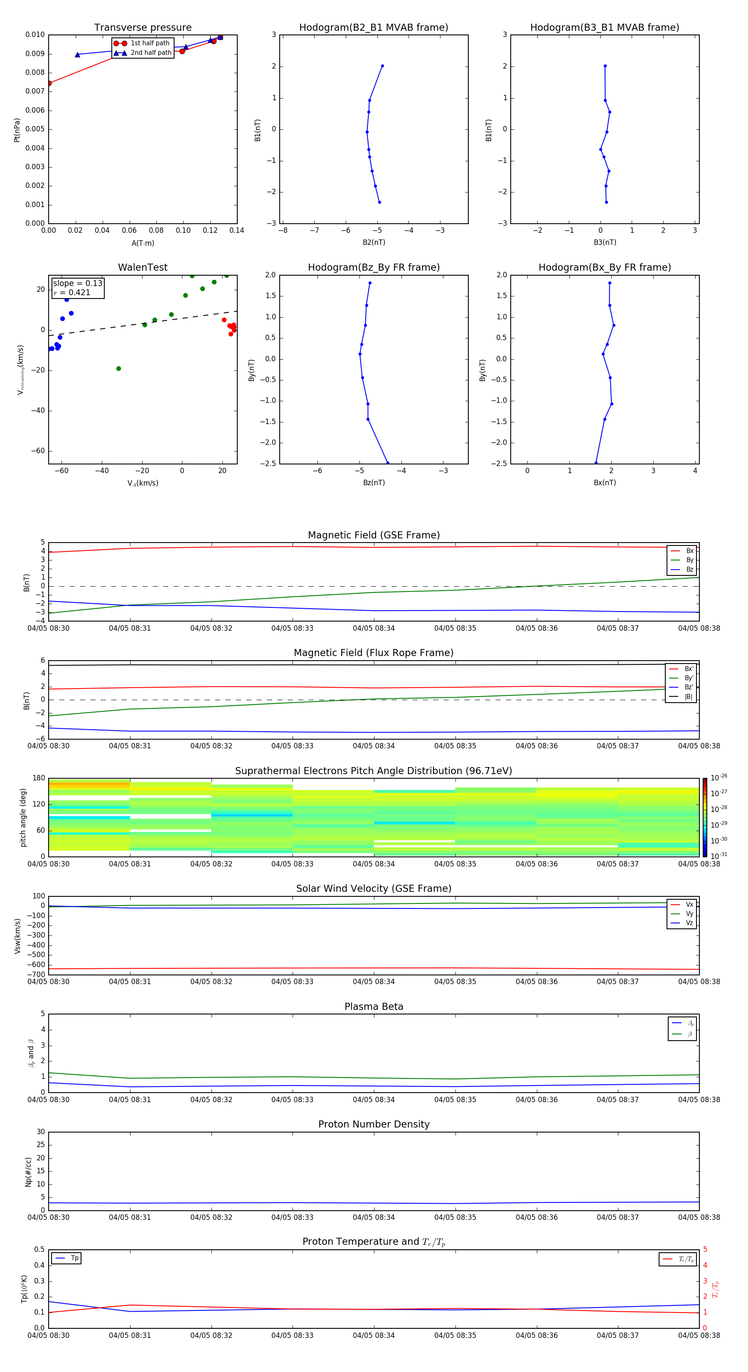The height and width of the screenshot is (1372, 748).
Task: Click the 'A(T·m)' x-axis label
Action: [x=143, y=243]
